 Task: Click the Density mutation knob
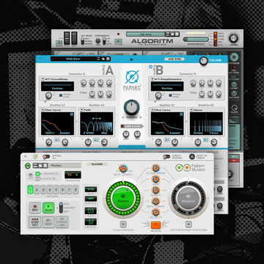coord(155,190)
